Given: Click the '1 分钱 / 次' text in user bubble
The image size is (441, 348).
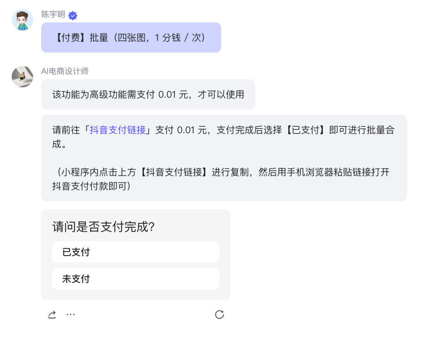Looking at the screenshot, I should coord(179,38).
